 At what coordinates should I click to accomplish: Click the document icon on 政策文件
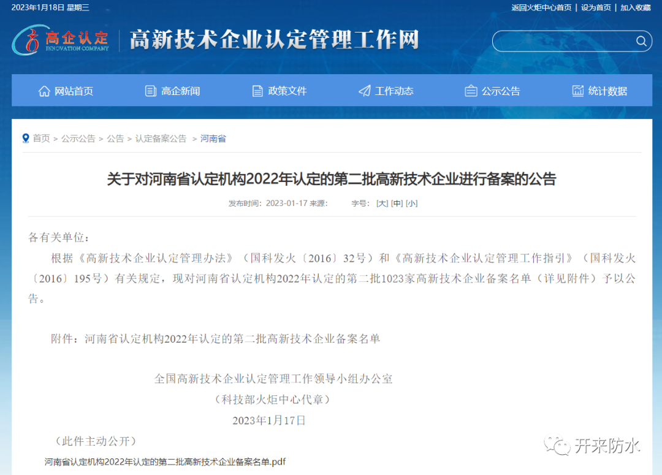point(257,90)
